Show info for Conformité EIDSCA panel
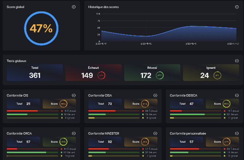The height and width of the screenshot is (160, 244). tap(237, 95)
